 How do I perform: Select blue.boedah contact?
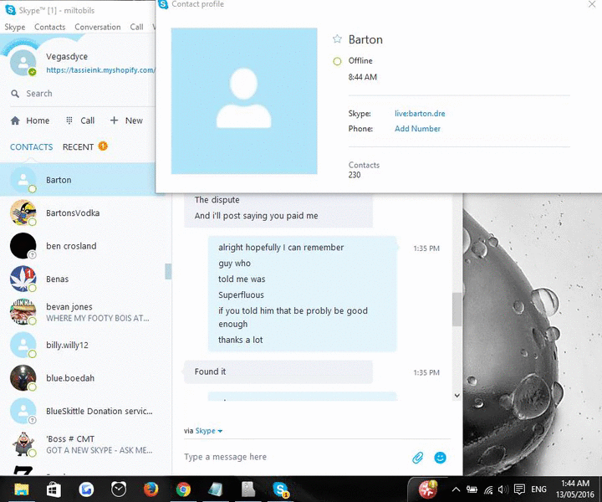(83, 378)
